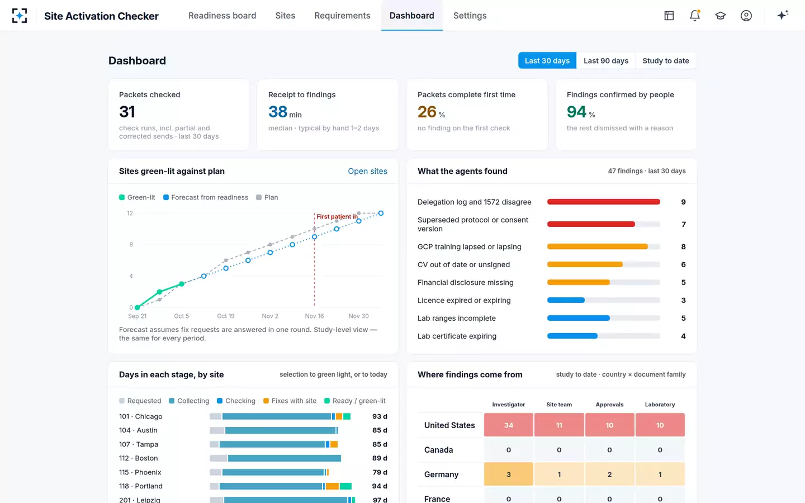Click the 115 · Phoenix site row label
This screenshot has height=503, width=805.
point(140,472)
